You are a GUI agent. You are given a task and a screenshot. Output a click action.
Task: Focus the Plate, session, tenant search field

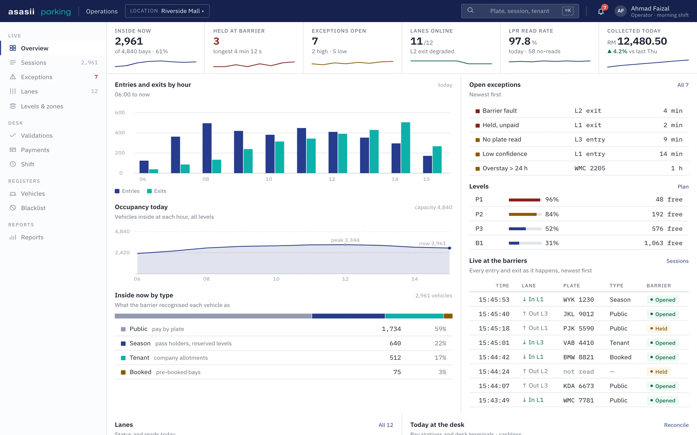pyautogui.click(x=520, y=11)
